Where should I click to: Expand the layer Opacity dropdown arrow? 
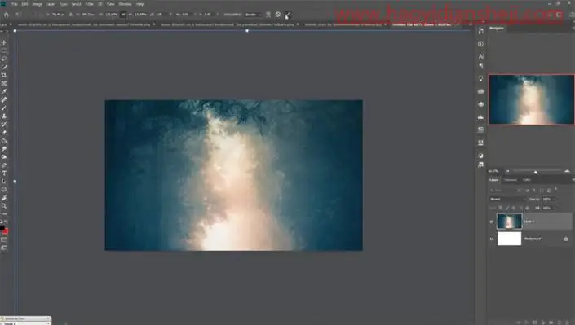click(x=553, y=199)
